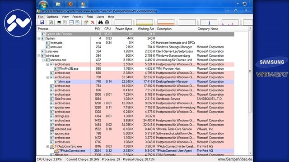Click the TPAutoConnect.exe process icon
289x162 pixels.
click(x=56, y=151)
